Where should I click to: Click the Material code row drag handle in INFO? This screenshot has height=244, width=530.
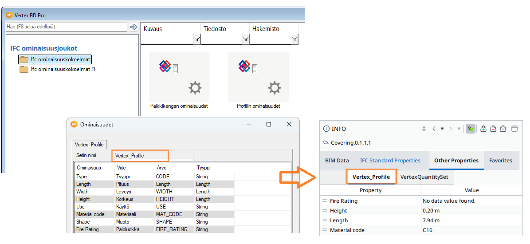coord(325,230)
